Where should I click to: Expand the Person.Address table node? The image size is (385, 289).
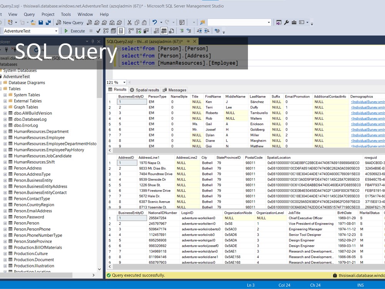5,168
